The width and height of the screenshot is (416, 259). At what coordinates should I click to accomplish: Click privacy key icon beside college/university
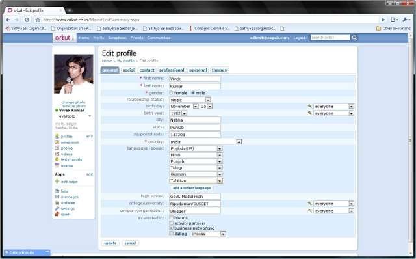tap(309, 204)
